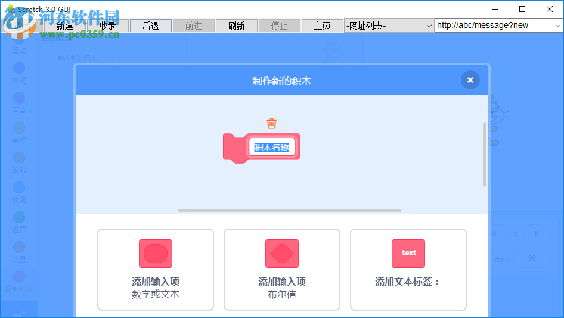This screenshot has height=318, width=564.
Task: Click the sprite y coordinate field
Action: click(537, 234)
